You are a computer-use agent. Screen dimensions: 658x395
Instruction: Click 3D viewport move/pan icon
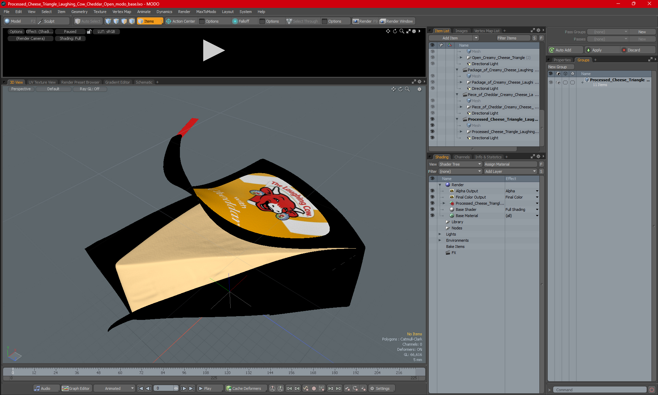click(393, 89)
